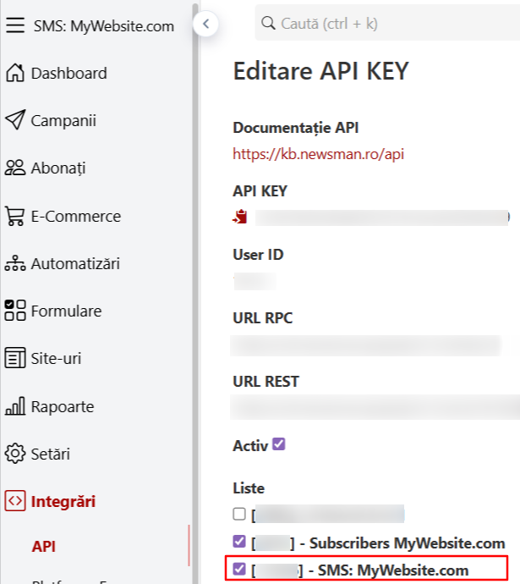Check the first unchecked list checkbox
This screenshot has height=584, width=520.
[239, 514]
